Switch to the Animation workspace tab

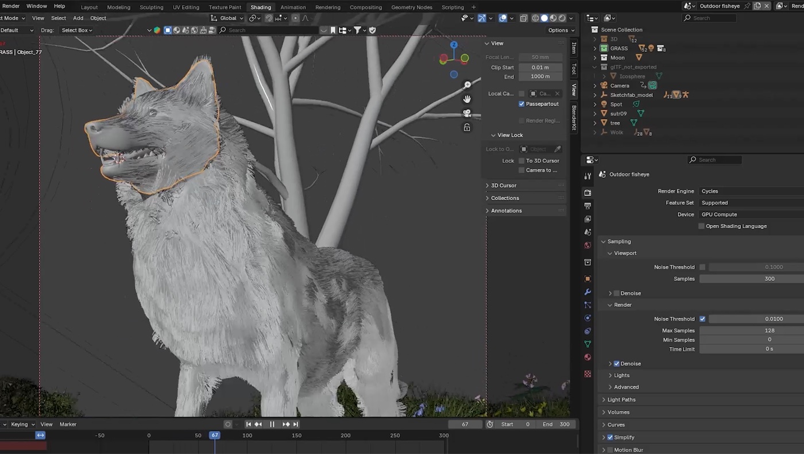293,7
